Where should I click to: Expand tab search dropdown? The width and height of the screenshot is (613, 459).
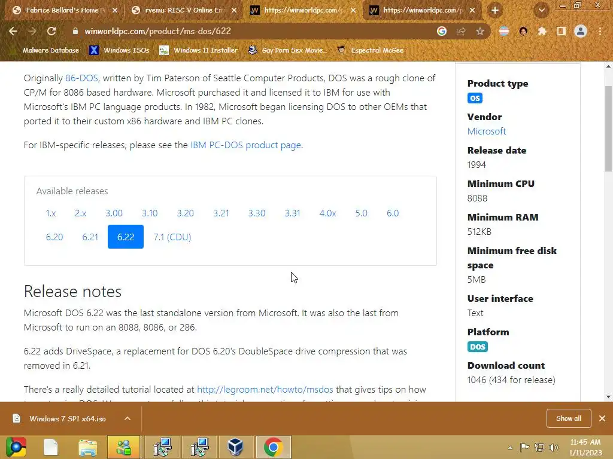(542, 10)
